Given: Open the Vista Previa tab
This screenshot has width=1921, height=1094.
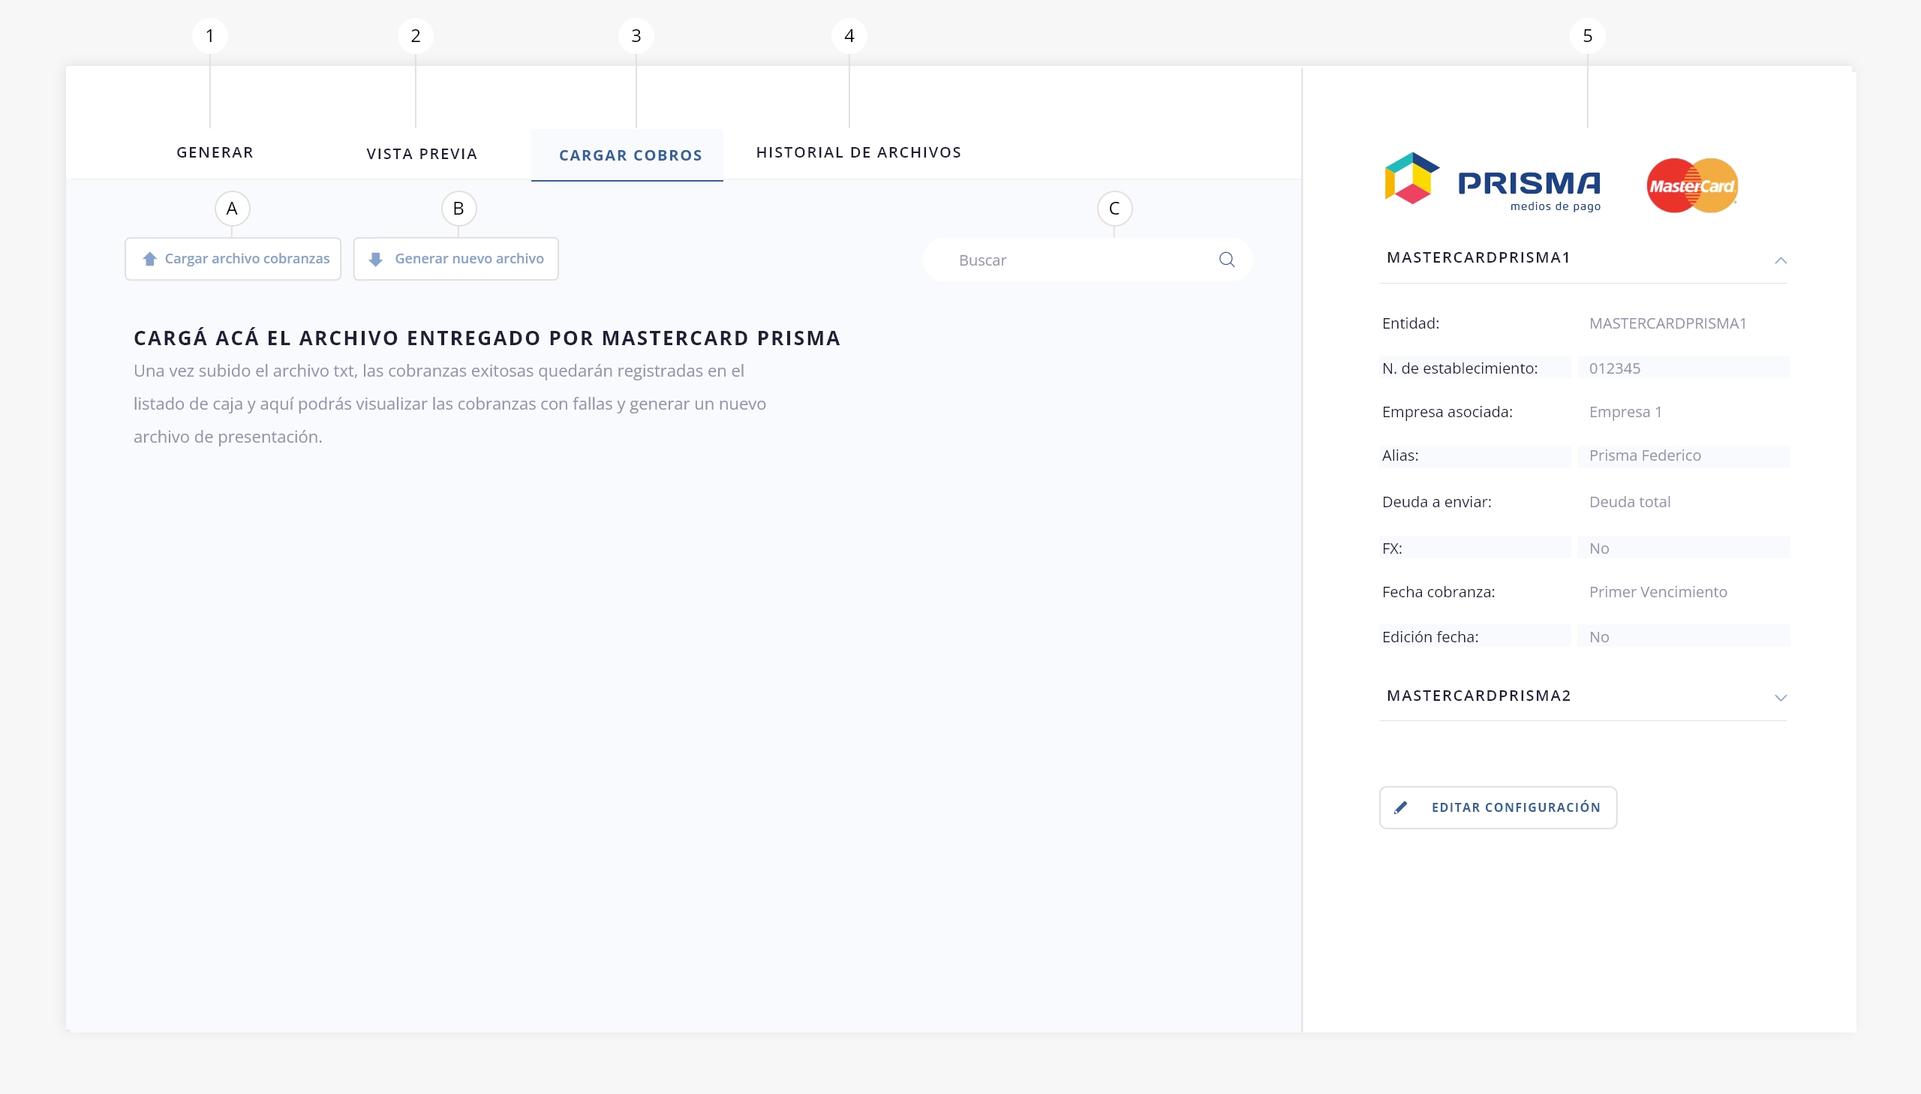Looking at the screenshot, I should point(422,154).
